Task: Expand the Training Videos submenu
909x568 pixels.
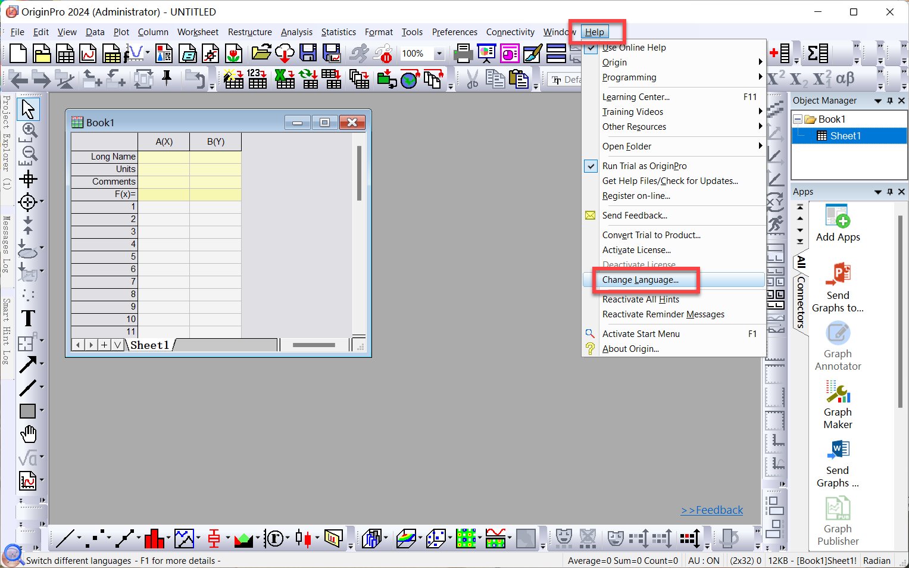Action: [x=633, y=112]
